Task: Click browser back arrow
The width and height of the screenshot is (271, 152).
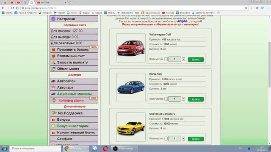Action: [x=3, y=8]
